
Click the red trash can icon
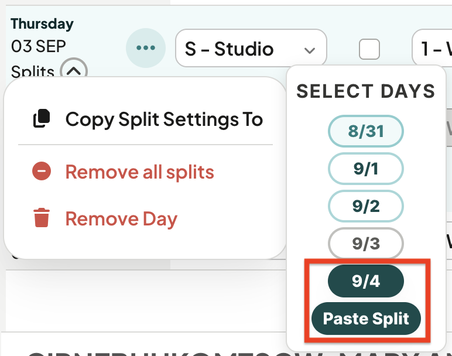click(x=42, y=218)
